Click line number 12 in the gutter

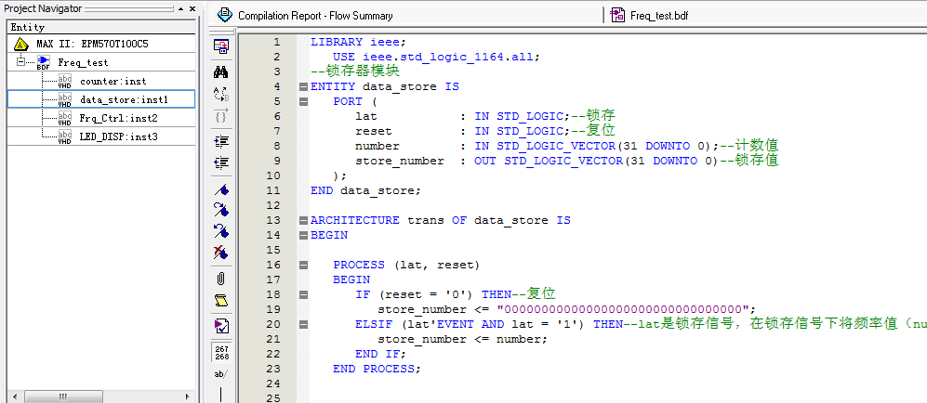(x=273, y=205)
